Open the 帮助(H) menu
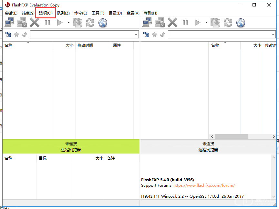 (150, 13)
